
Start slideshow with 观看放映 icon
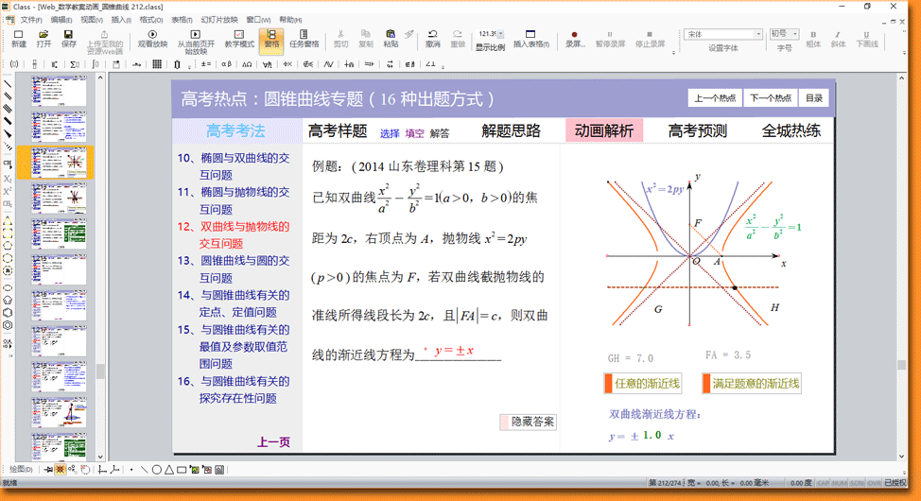pos(152,38)
